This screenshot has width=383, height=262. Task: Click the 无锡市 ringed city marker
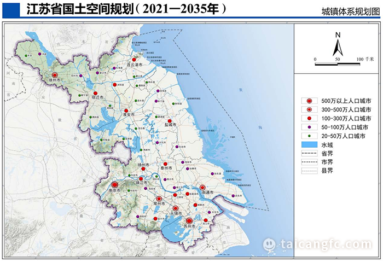point(176,208)
